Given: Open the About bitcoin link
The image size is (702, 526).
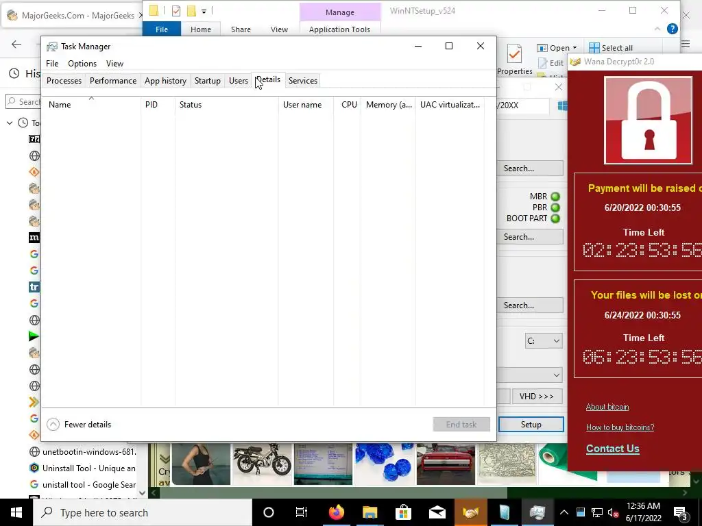Looking at the screenshot, I should click(x=607, y=407).
